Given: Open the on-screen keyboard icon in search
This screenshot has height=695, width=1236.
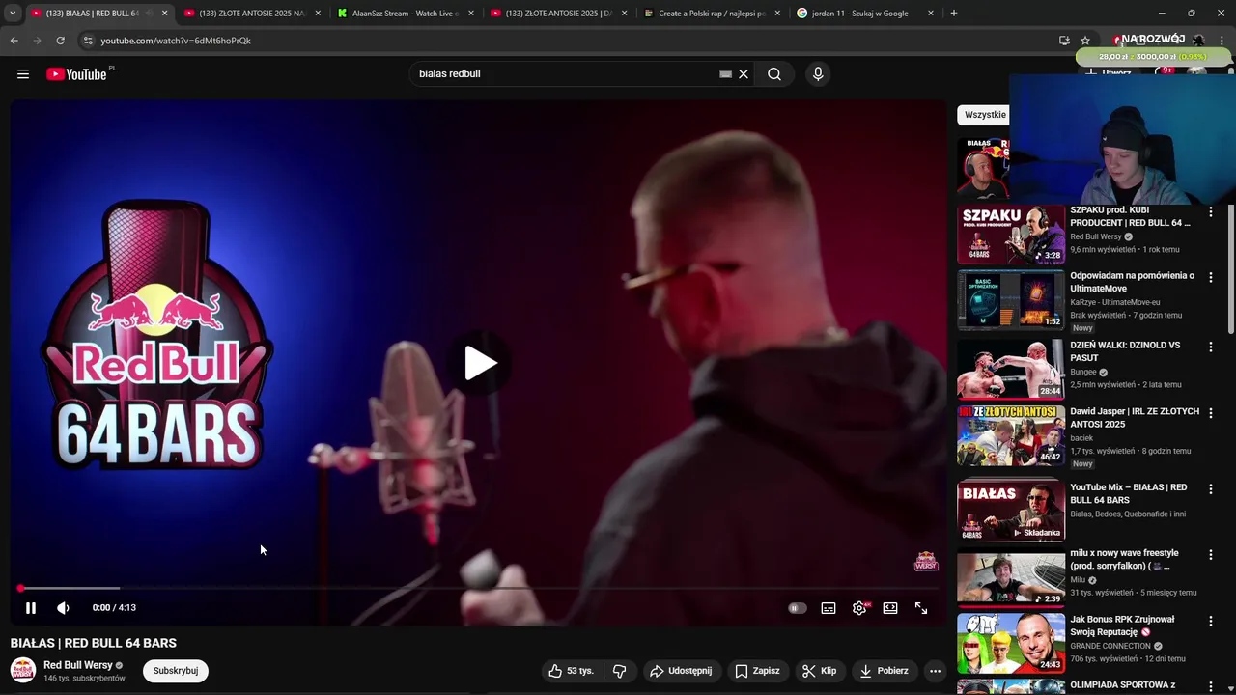Looking at the screenshot, I should pyautogui.click(x=725, y=74).
